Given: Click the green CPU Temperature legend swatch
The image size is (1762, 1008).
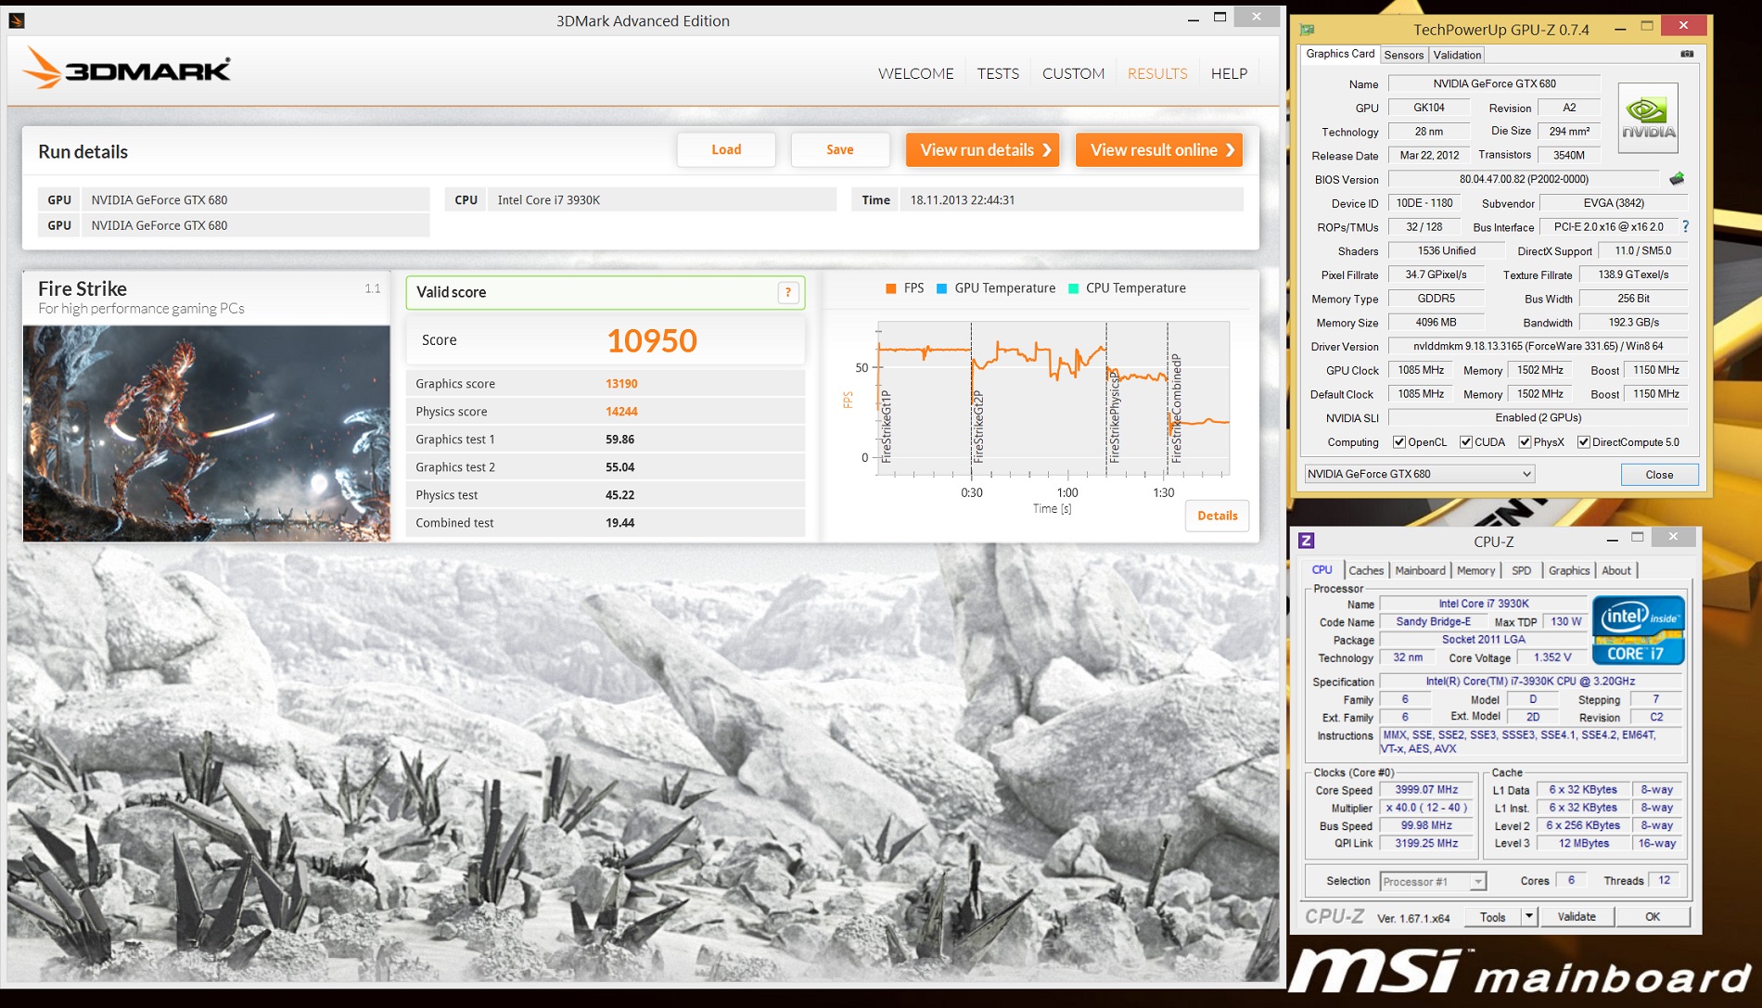Looking at the screenshot, I should pyautogui.click(x=1073, y=288).
